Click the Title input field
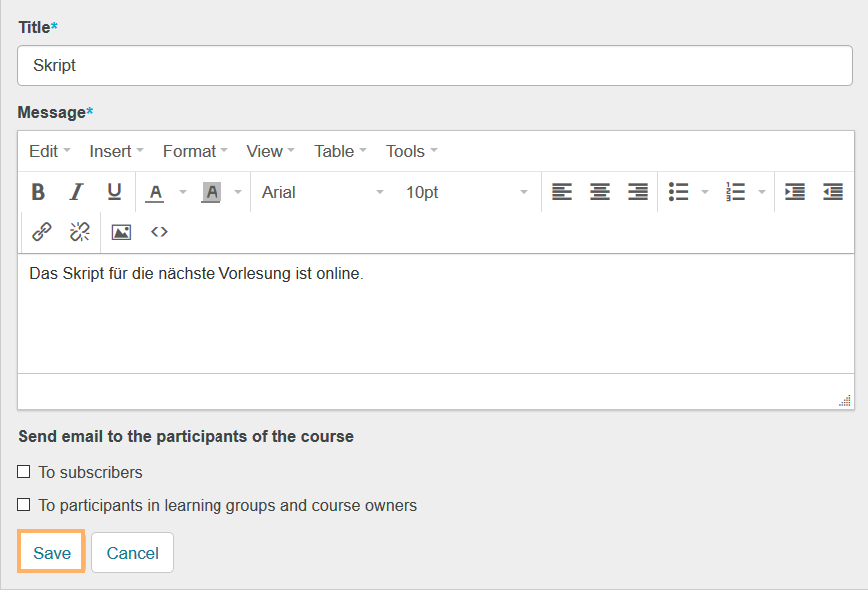 (x=434, y=66)
